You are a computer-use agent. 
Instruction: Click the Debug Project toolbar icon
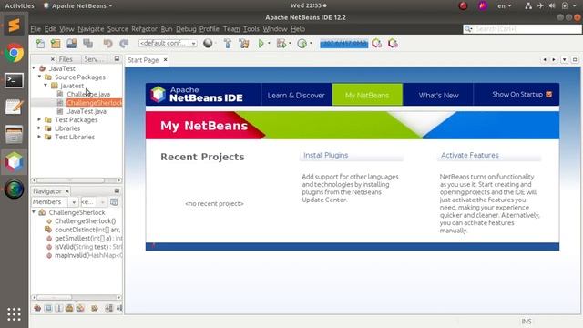click(281, 44)
